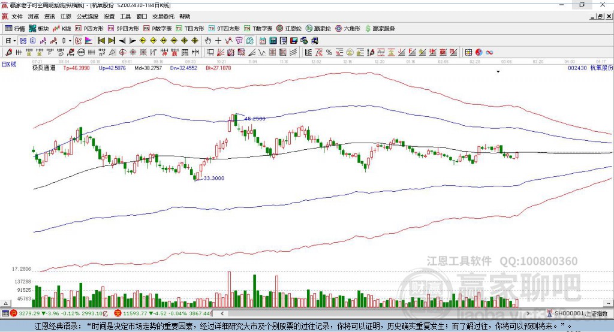Click the gold 金 circle icon
The width and height of the screenshot is (614, 332).
[350, 53]
